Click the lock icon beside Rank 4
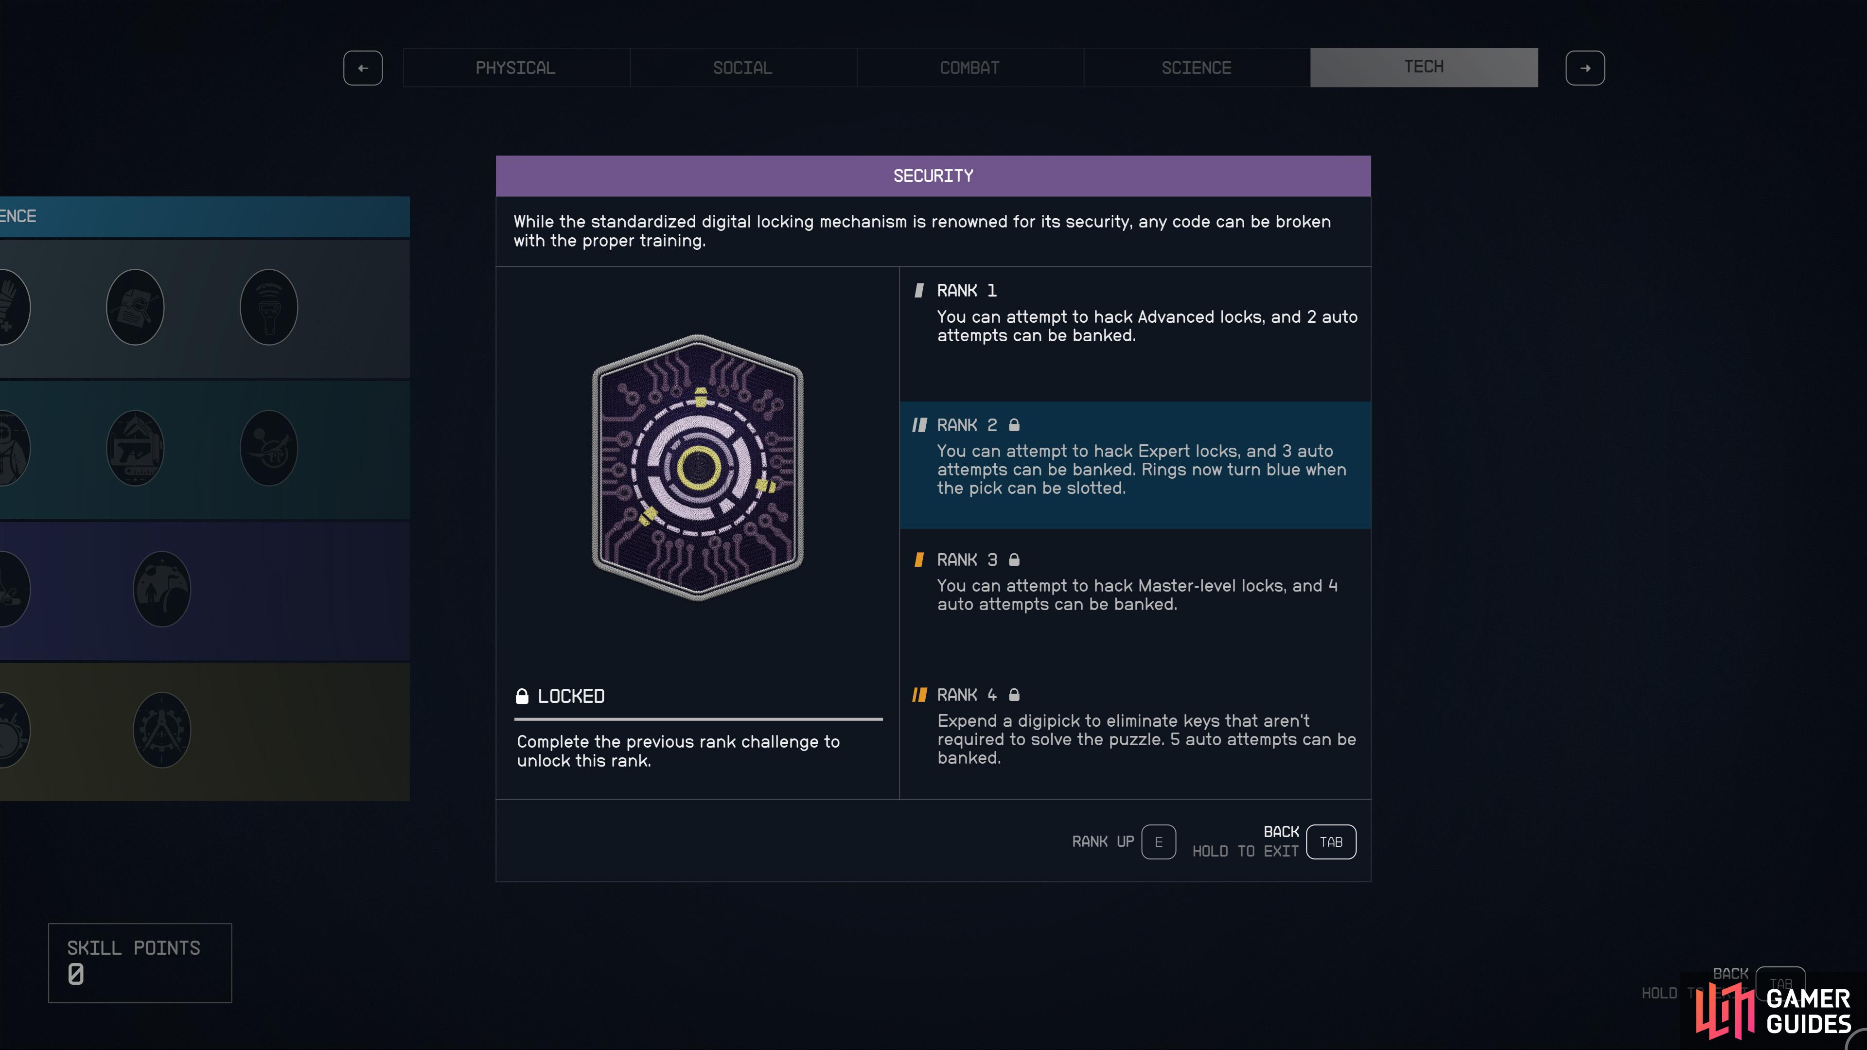1867x1050 pixels. point(1014,694)
